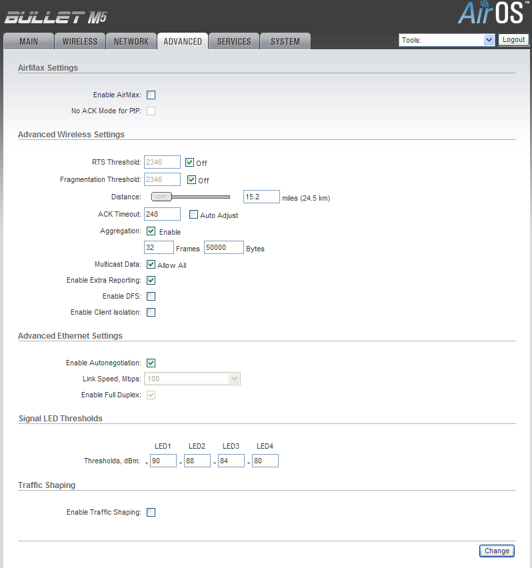Uncheck Enable Extra Reporting
The width and height of the screenshot is (532, 568).
[151, 281]
